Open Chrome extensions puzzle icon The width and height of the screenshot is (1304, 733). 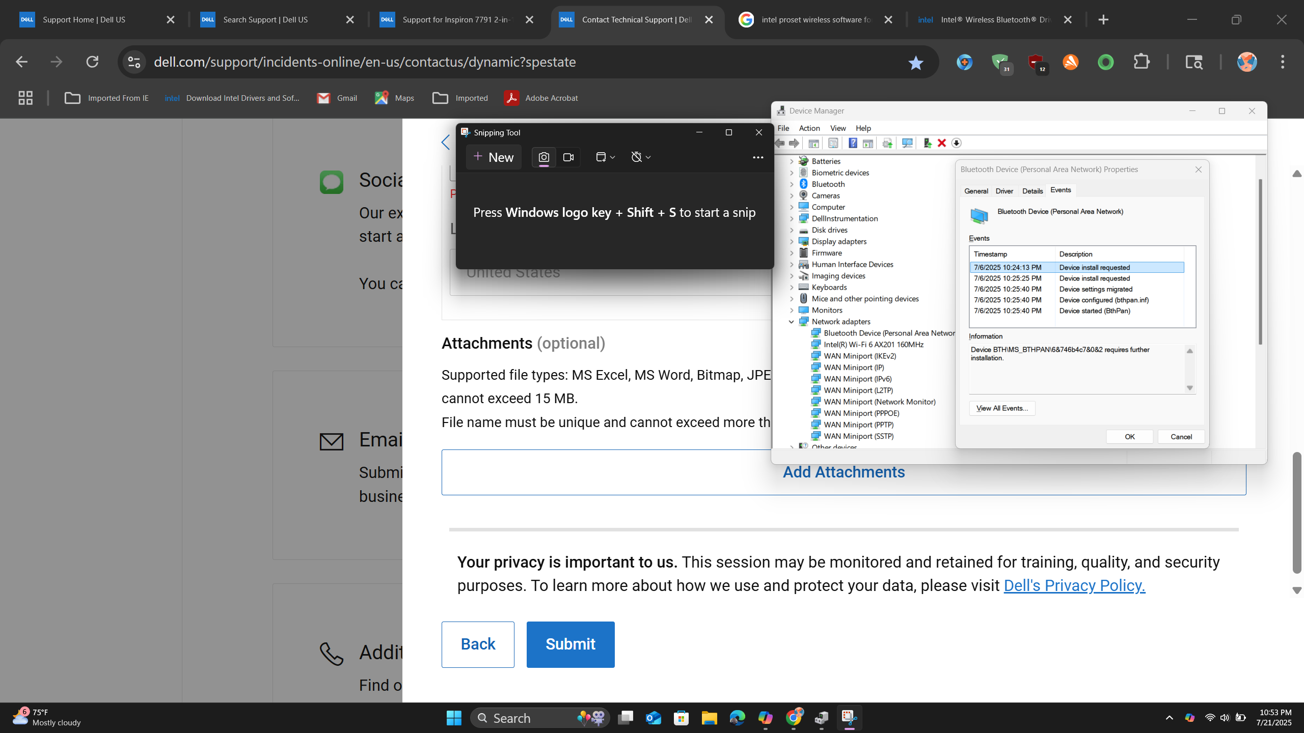point(1142,62)
